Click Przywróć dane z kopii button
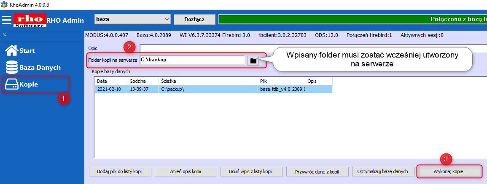The image size is (487, 184). [x=317, y=171]
